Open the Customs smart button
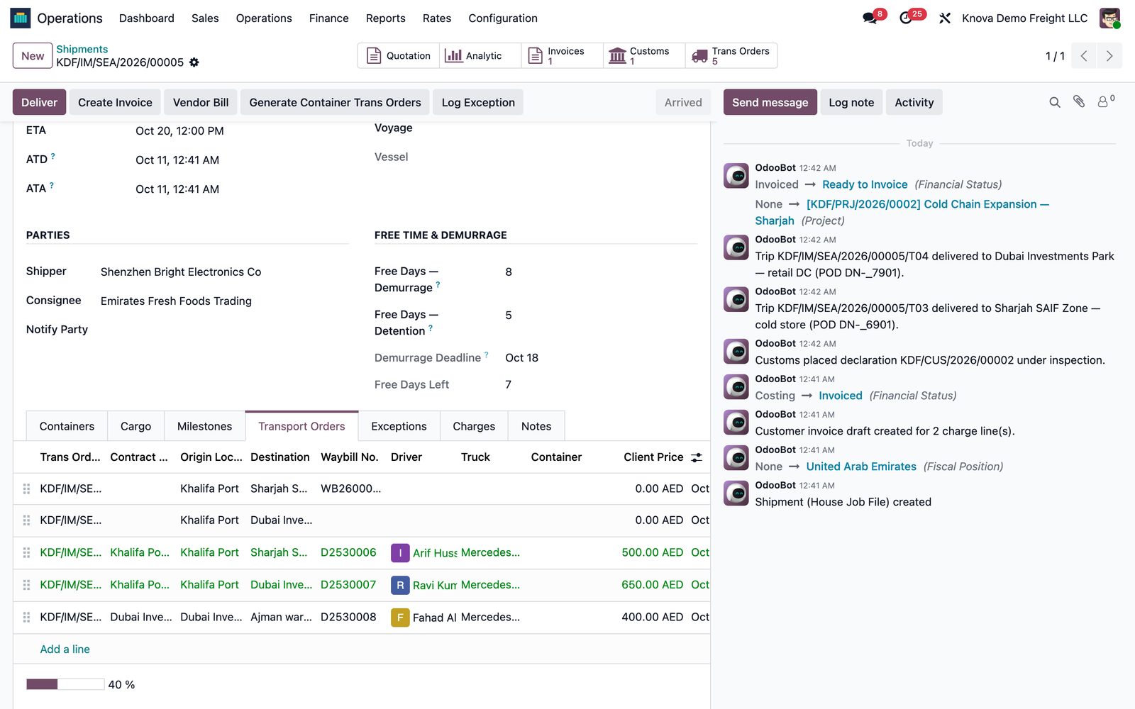The width and height of the screenshot is (1135, 709). coord(644,56)
